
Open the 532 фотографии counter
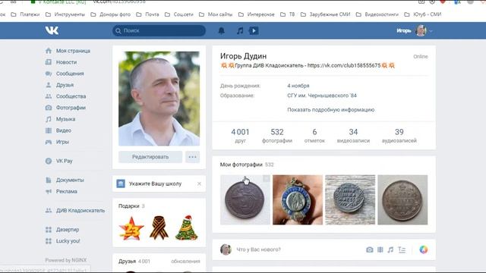[x=276, y=136]
